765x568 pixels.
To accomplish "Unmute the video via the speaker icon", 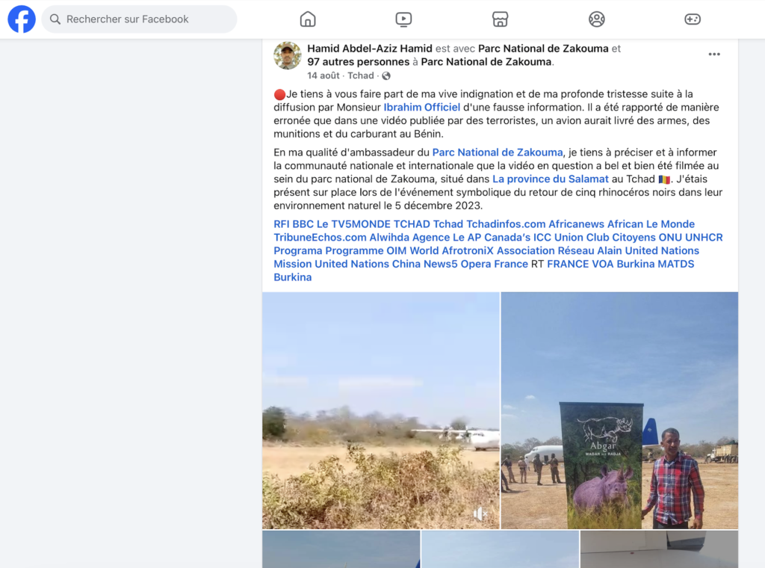I will click(x=480, y=513).
